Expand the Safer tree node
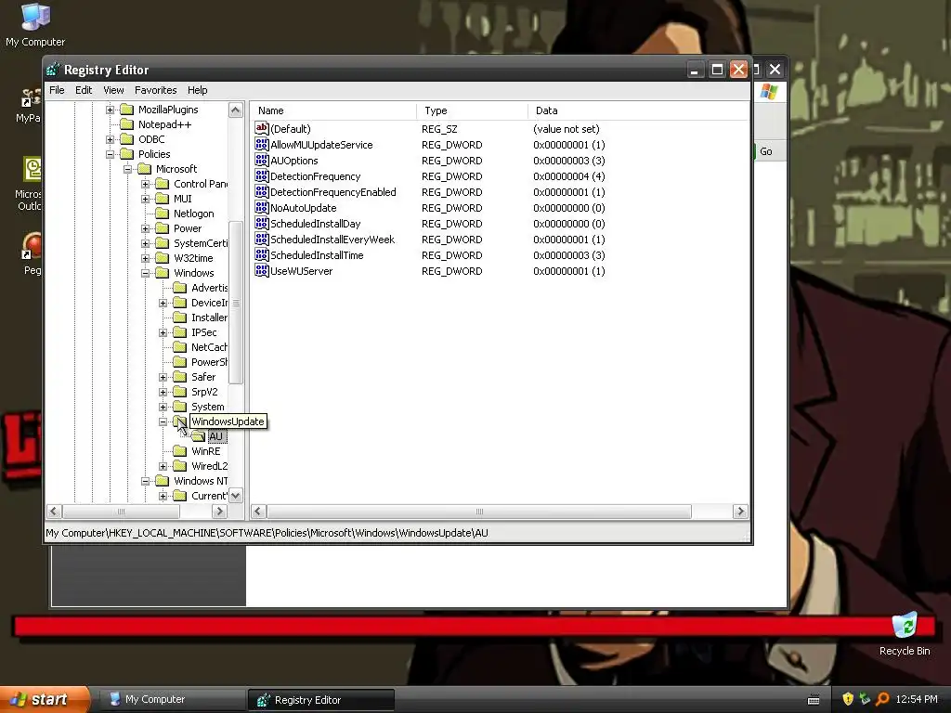Viewport: 951px width, 713px height. (163, 377)
